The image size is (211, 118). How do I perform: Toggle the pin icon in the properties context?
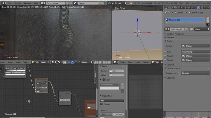[x=166, y=12]
